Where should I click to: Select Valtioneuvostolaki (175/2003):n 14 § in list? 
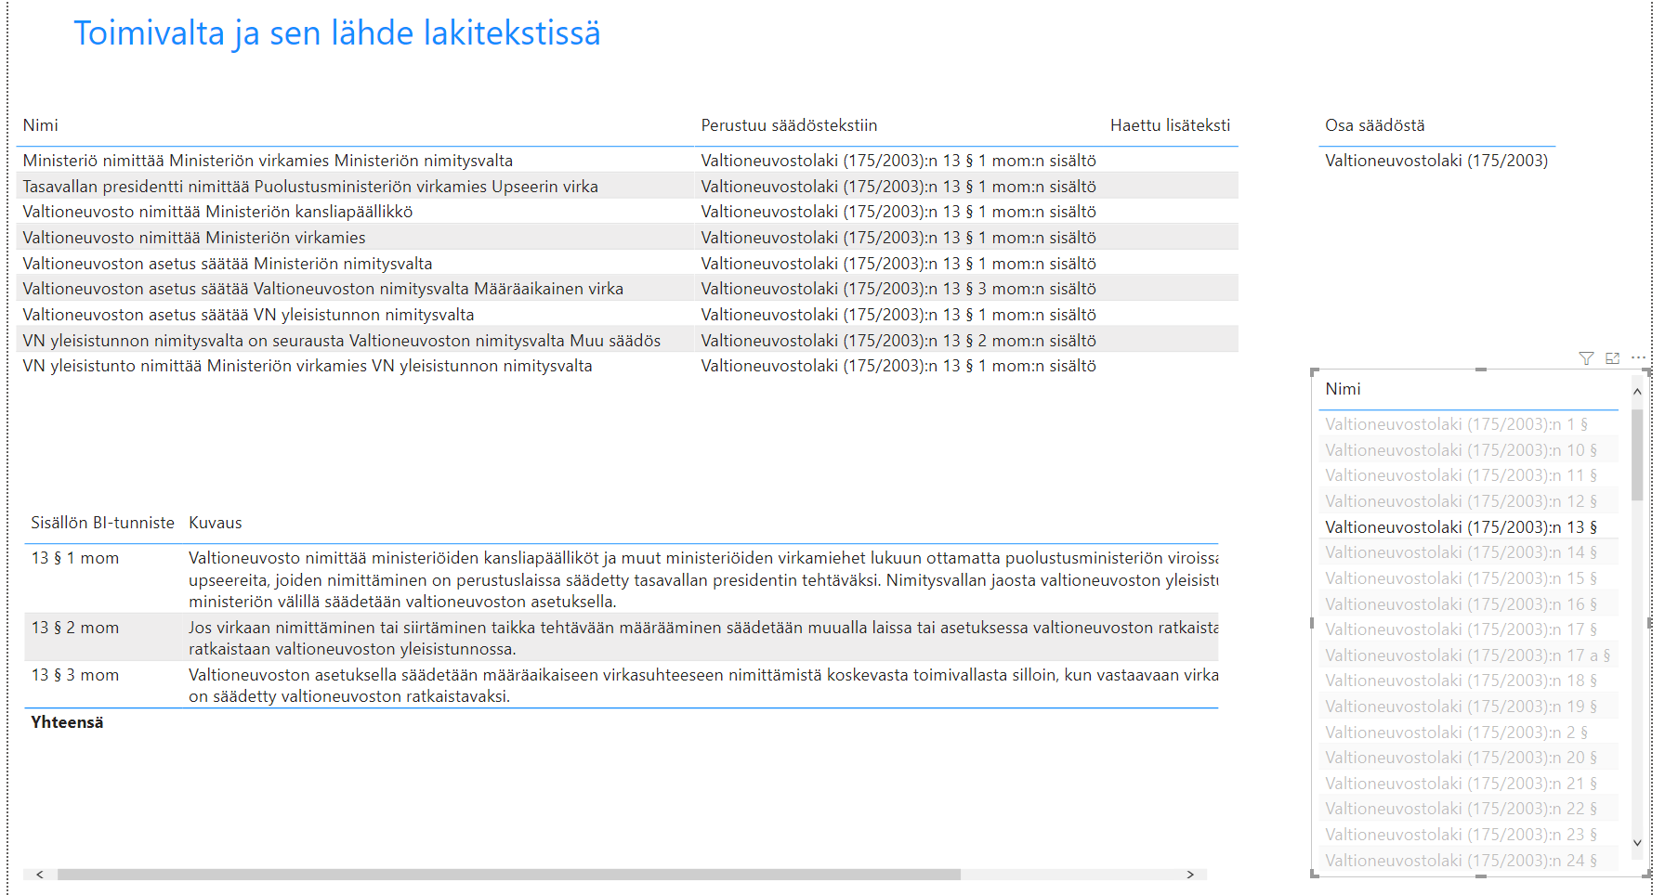1461,552
